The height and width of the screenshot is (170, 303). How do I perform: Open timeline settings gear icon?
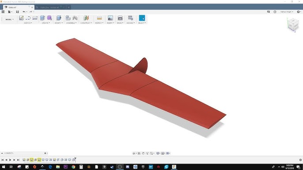300,160
